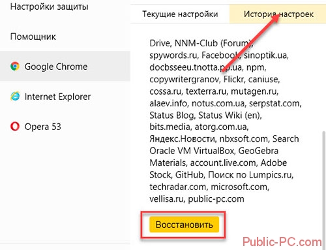
Task: Select Opera 53 label in browser list
Action: point(43,127)
